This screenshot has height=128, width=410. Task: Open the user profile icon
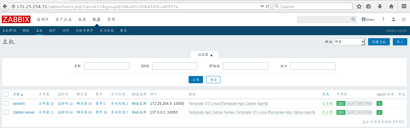pyautogui.click(x=393, y=19)
